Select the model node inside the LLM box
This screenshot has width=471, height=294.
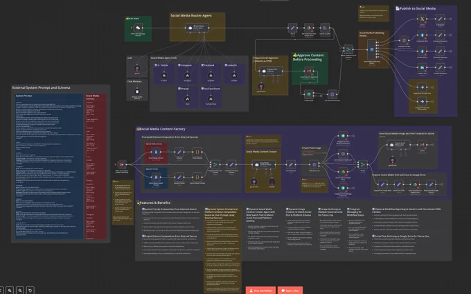point(137,68)
